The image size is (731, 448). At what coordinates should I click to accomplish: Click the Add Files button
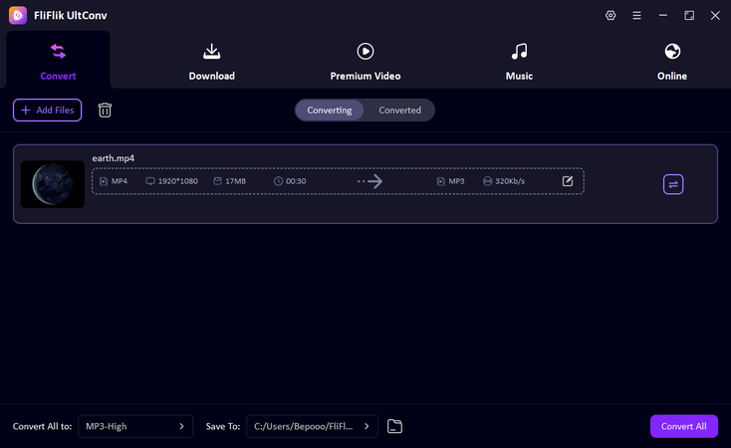[47, 111]
